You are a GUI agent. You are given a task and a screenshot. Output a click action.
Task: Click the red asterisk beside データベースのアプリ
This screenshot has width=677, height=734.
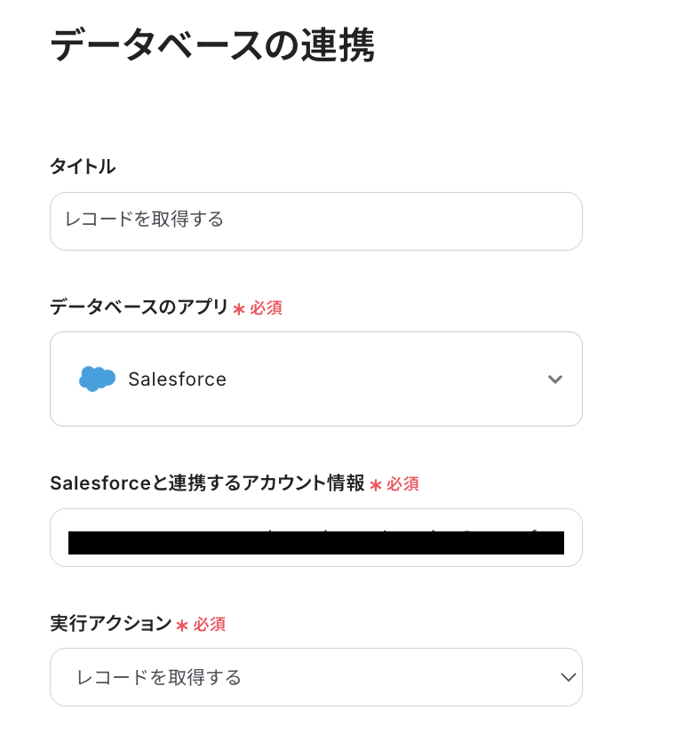pyautogui.click(x=238, y=309)
